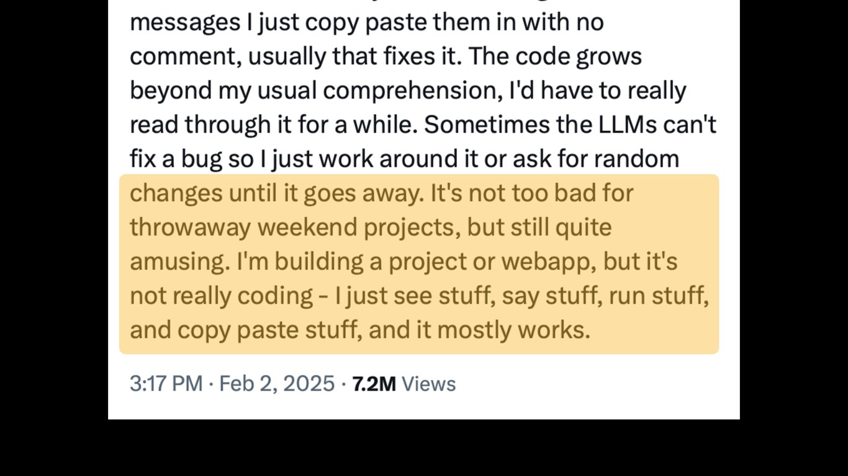Screen dimensions: 848x476
Task: Click the Views label
Action: pos(428,384)
